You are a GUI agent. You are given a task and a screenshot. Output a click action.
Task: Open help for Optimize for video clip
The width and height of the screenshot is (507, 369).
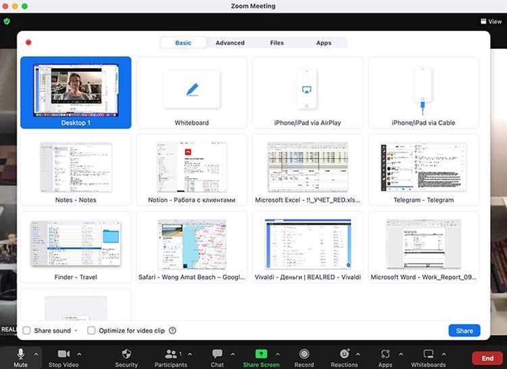tap(172, 330)
